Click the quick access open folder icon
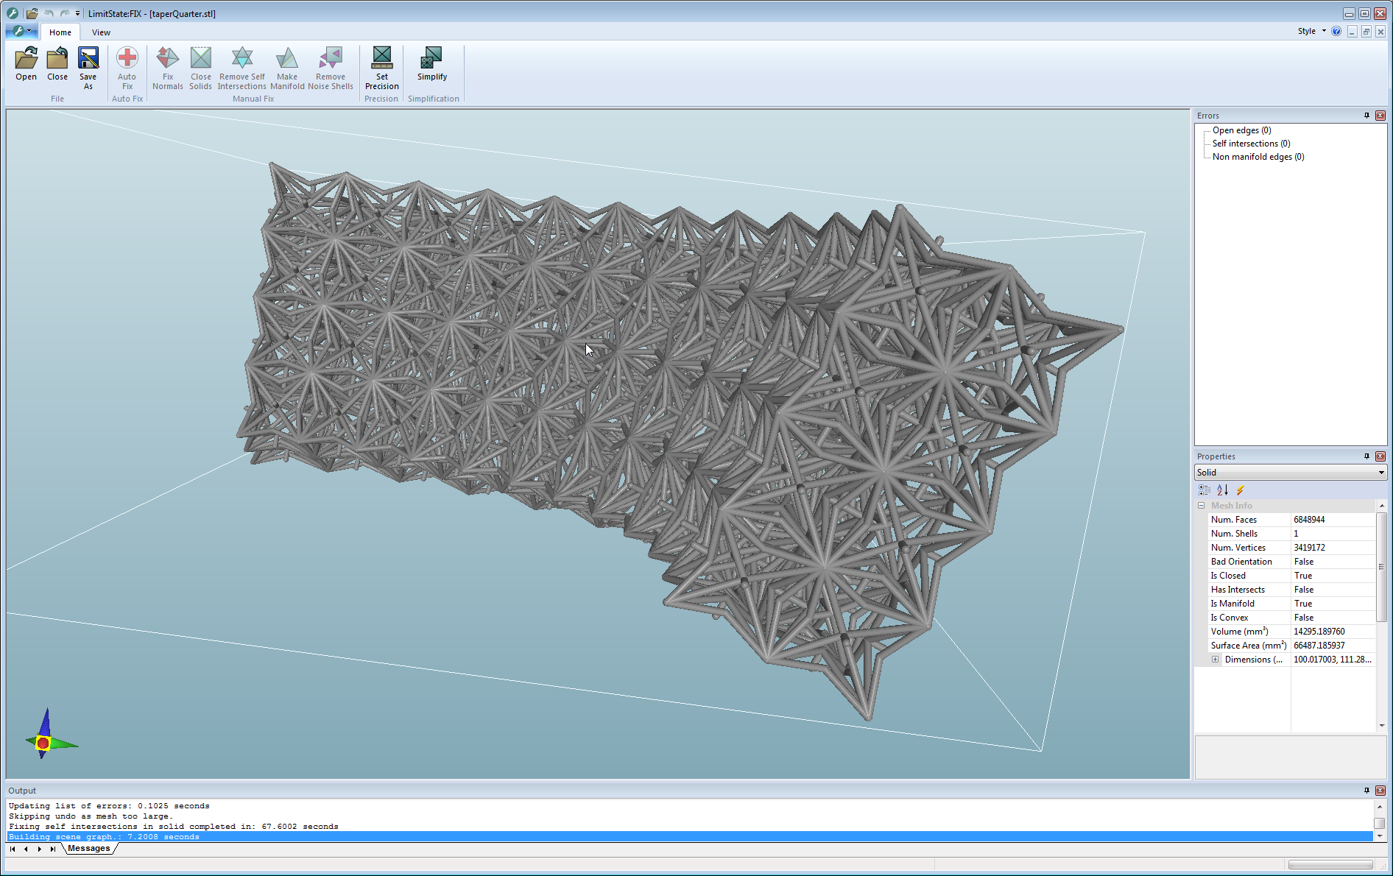The height and width of the screenshot is (876, 1393). tap(32, 13)
